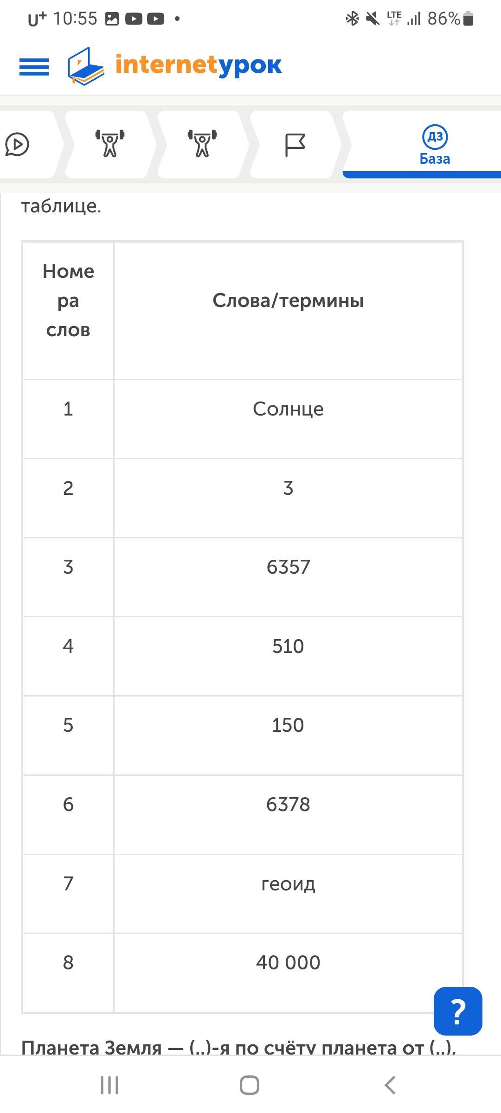
Task: Click the 40 000 table cell
Action: pos(288,963)
